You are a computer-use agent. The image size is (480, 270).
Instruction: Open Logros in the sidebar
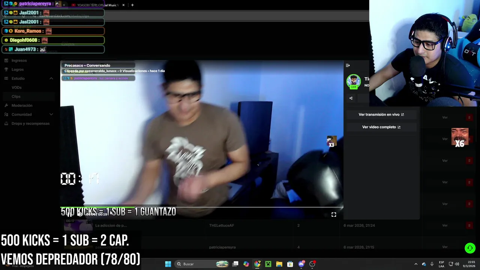[18, 69]
